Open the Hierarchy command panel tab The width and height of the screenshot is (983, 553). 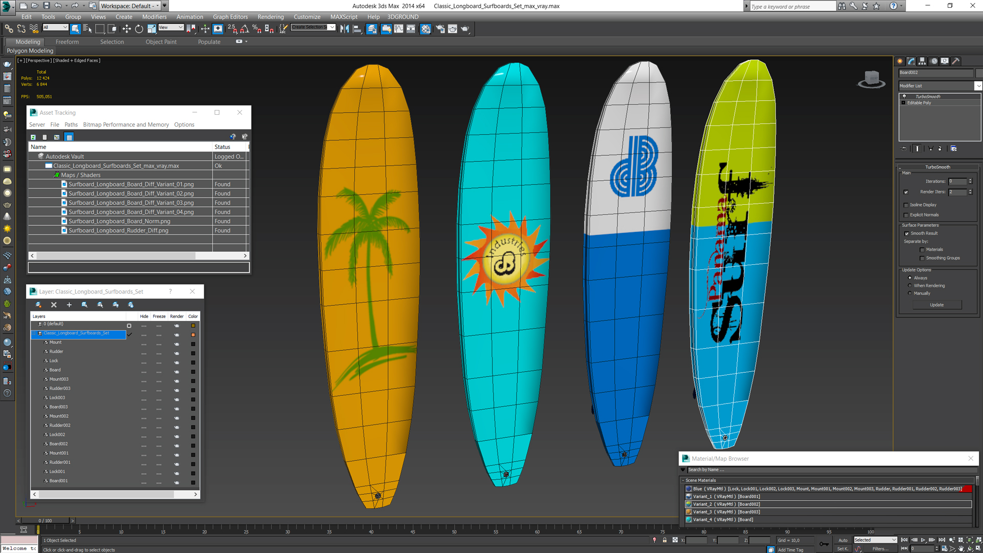pyautogui.click(x=922, y=61)
